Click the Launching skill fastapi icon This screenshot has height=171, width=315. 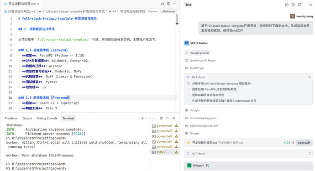(186, 60)
